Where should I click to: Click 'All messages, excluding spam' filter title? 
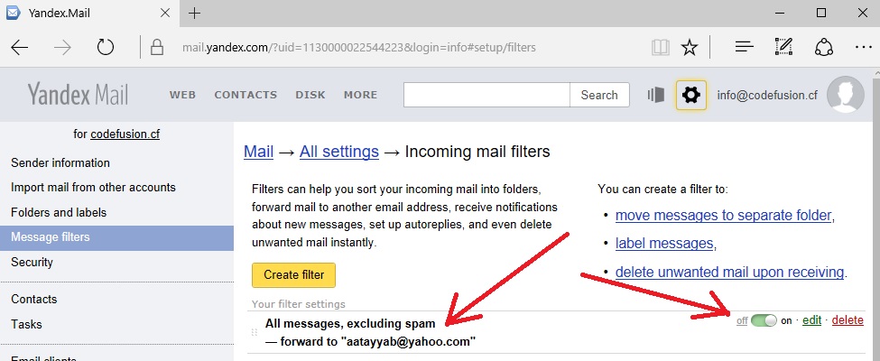click(350, 323)
